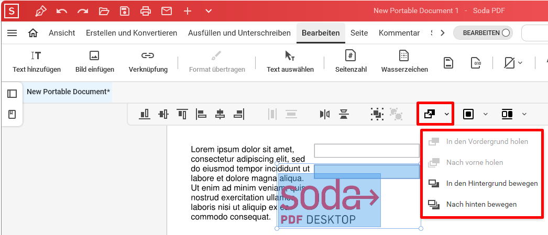
Task: Select the soda PDF DESKTOP logo image
Action: 329,200
